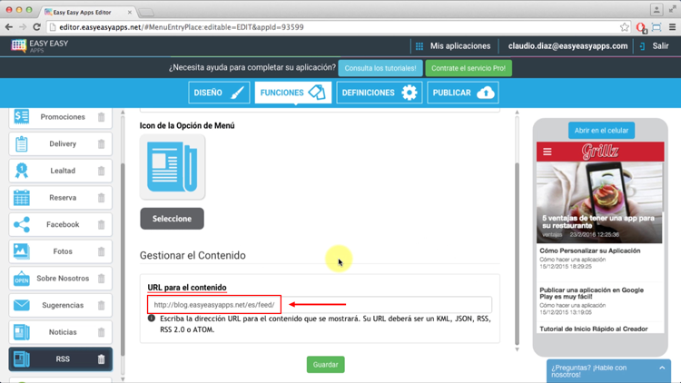The height and width of the screenshot is (383, 681).
Task: Click the Sobre Nosotros open sign icon
Action: click(21, 279)
